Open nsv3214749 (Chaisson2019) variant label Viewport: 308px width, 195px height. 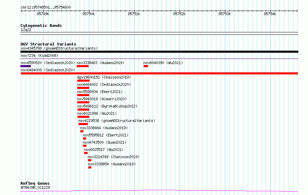coord(114,157)
